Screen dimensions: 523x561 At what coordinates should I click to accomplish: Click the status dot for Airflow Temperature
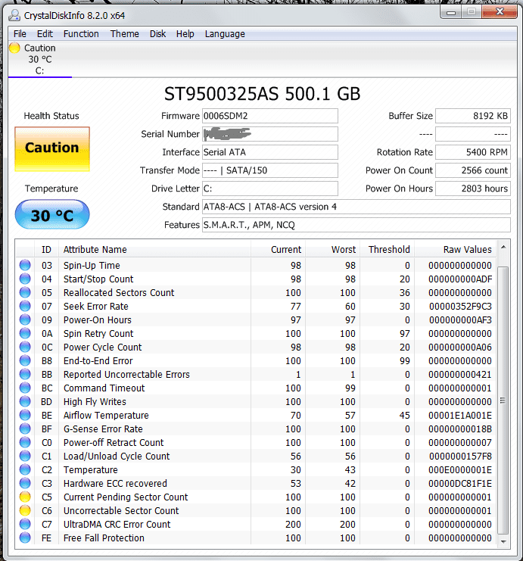[x=25, y=415]
